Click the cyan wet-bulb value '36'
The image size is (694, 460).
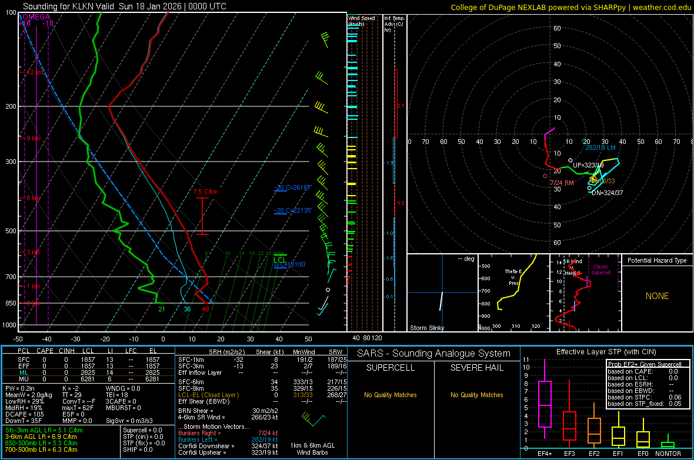coord(187,309)
